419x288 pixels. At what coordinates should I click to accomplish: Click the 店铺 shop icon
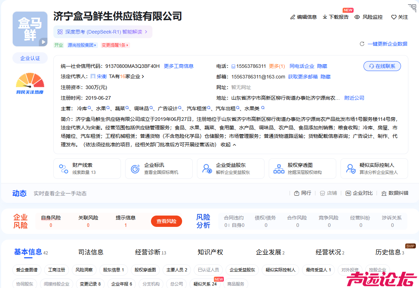pos(322,193)
